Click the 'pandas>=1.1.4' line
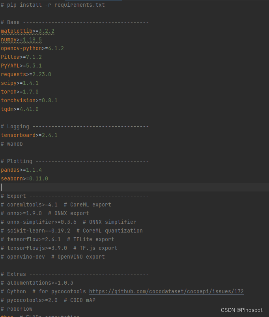 21,170
